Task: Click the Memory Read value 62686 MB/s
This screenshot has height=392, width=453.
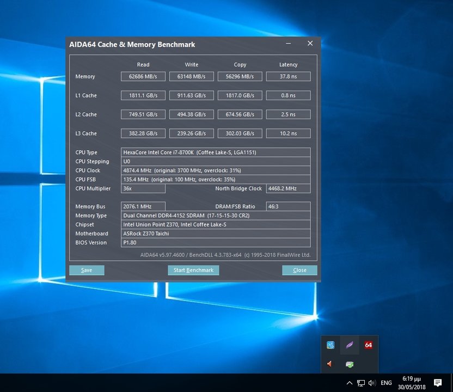Action: pyautogui.click(x=143, y=77)
